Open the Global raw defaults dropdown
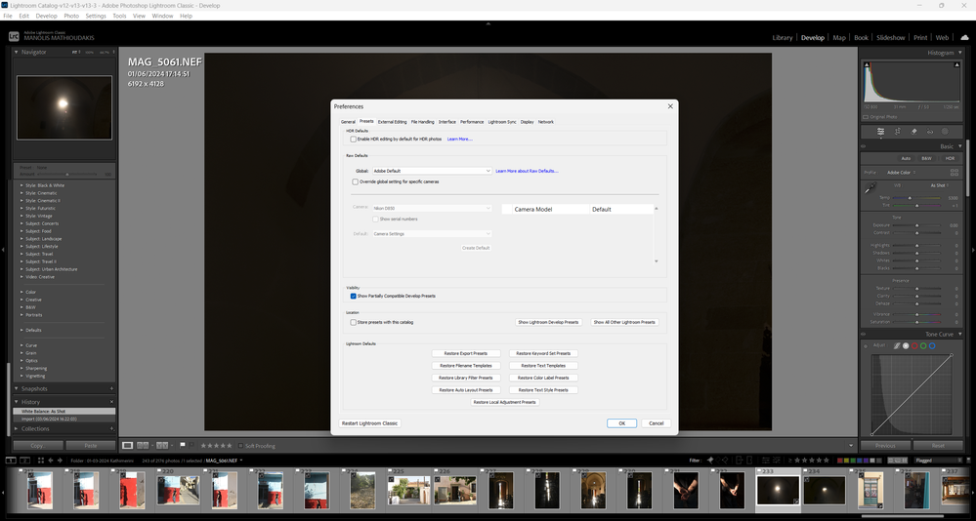 pyautogui.click(x=432, y=171)
